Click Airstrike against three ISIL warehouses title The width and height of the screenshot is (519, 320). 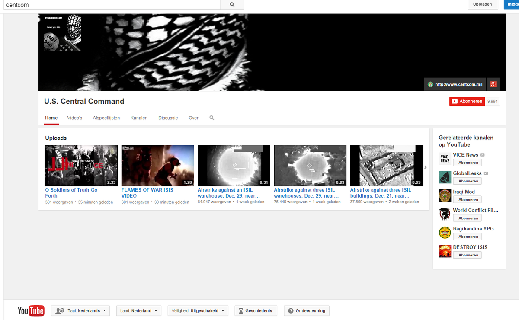click(x=307, y=193)
